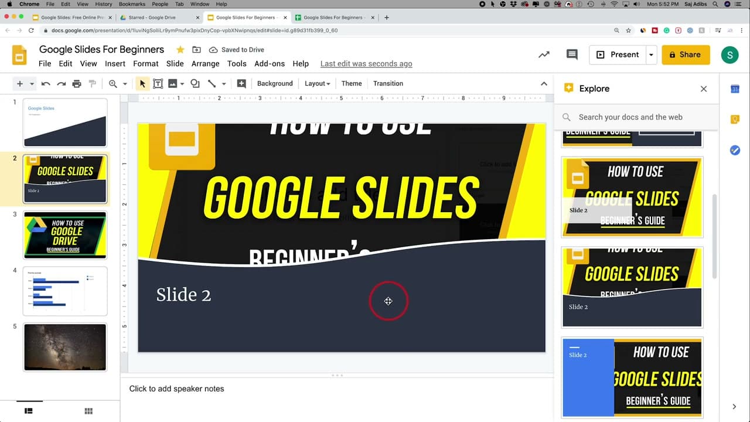Screen dimensions: 750x422
Task: Select the Shape tool
Action: click(x=195, y=84)
